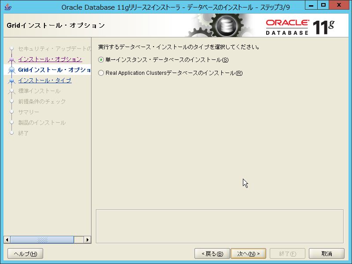Click the インストール・オプション step node icon
The image size is (352, 264).
point(12,59)
